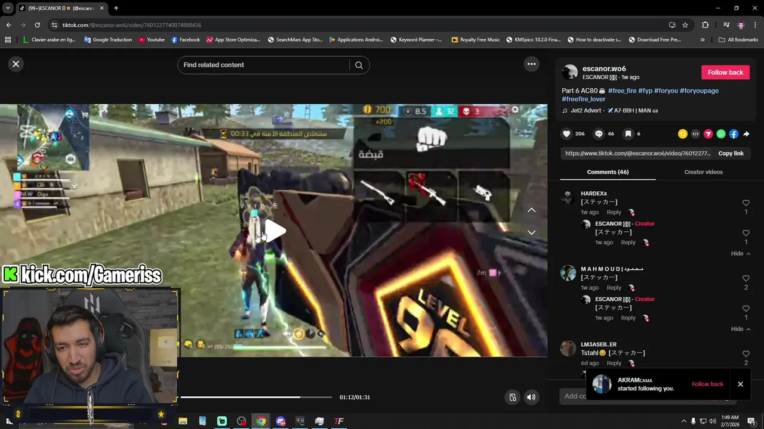This screenshot has height=429, width=764.
Task: Open escanor.wo6 profile name
Action: click(604, 69)
